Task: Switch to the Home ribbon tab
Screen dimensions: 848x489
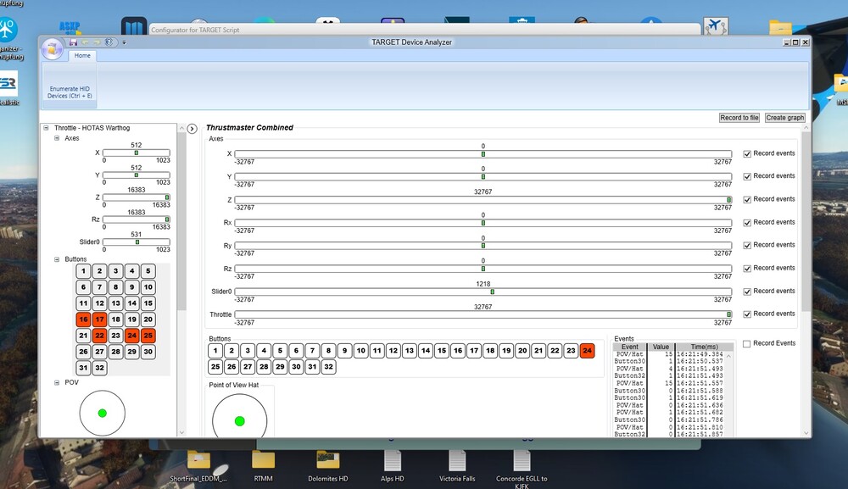Action: click(x=82, y=56)
